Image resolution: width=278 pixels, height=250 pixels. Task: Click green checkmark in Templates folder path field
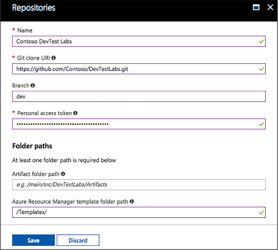click(261, 213)
